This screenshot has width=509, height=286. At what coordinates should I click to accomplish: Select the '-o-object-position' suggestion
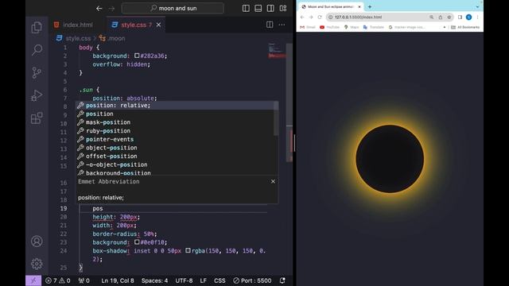(175, 164)
